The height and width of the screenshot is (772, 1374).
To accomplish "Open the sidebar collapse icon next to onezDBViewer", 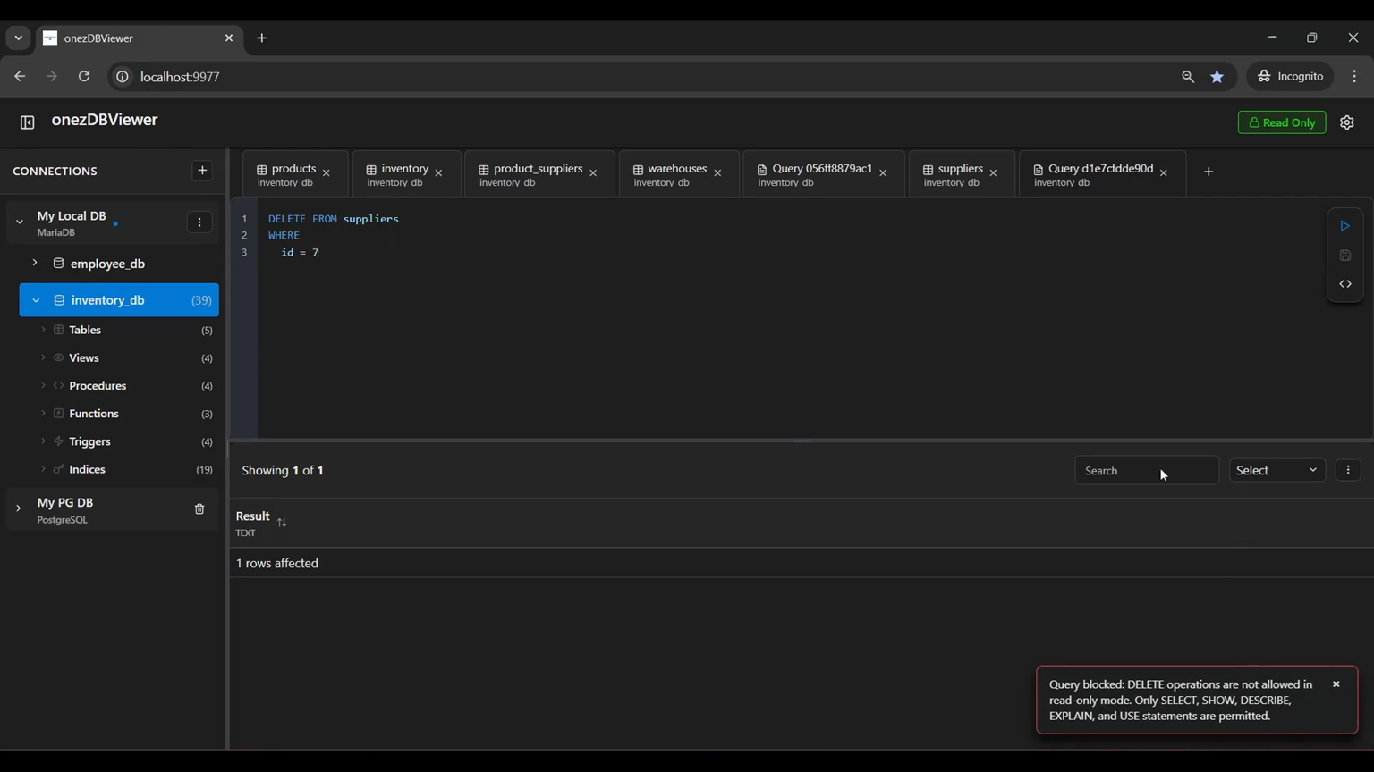I will (x=27, y=122).
